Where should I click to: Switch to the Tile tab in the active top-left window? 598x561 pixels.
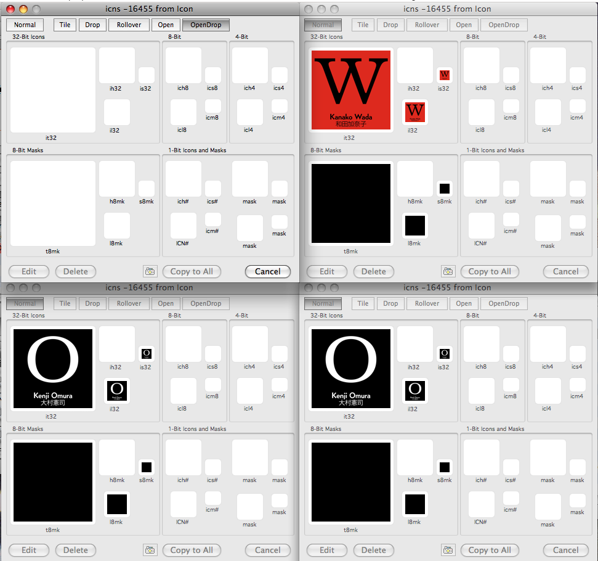pos(65,25)
